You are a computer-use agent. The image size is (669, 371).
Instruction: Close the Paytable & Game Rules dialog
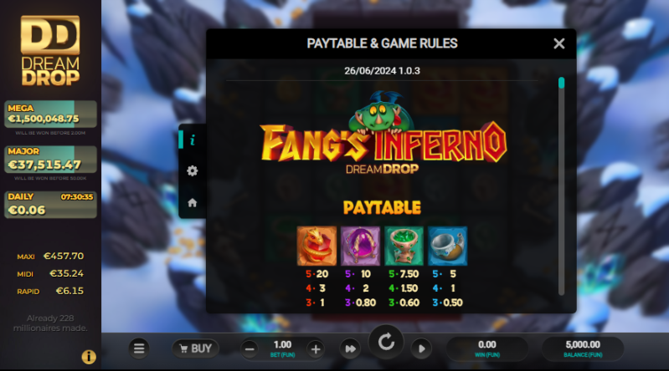click(559, 43)
